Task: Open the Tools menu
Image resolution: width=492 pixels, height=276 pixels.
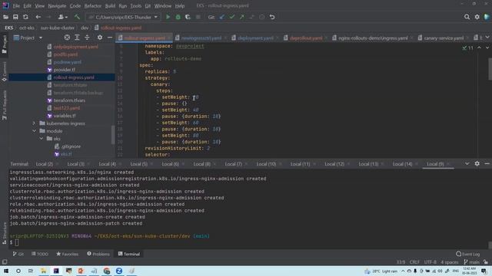Action: click(136, 5)
